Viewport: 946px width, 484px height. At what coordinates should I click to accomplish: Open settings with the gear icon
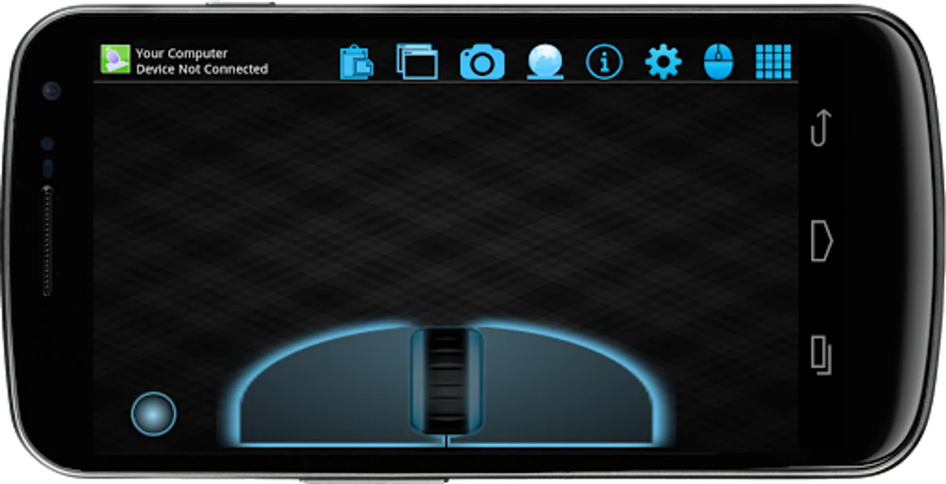tap(663, 62)
